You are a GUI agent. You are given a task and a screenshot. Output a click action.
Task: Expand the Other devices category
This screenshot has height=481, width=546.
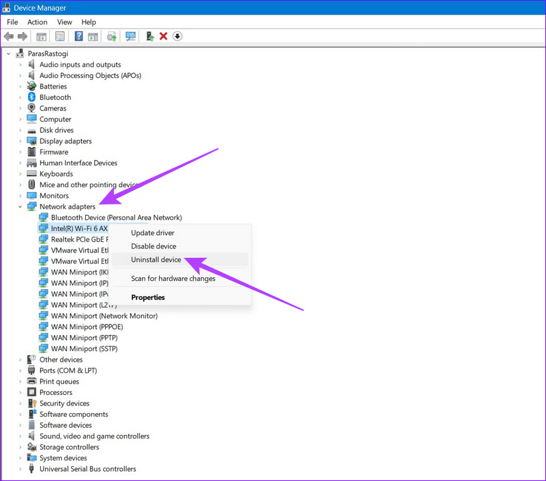(x=19, y=359)
